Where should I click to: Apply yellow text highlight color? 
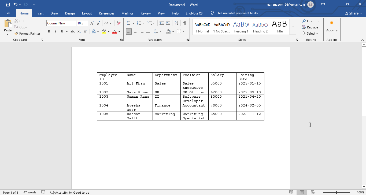[x=104, y=31]
